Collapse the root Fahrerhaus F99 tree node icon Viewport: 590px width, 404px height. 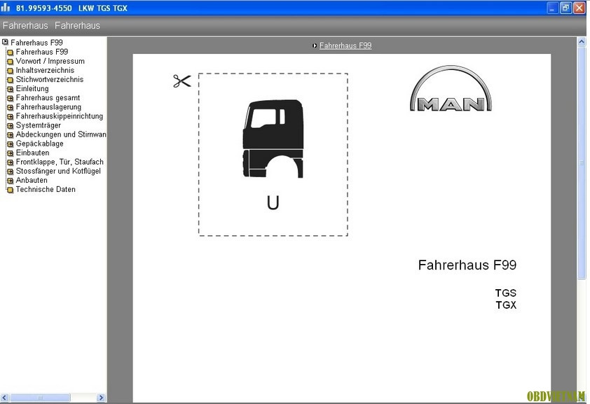pyautogui.click(x=5, y=42)
